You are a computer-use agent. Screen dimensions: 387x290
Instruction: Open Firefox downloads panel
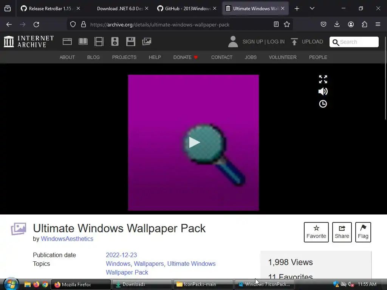[x=337, y=25]
